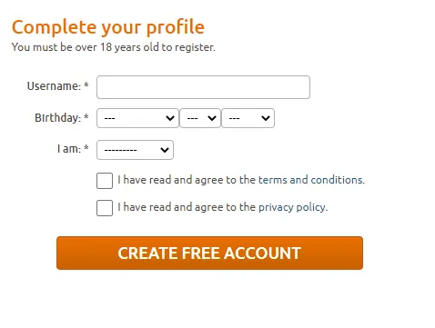Open the birthday month dropdown
Viewport: 435px width, 328px height.
click(x=137, y=118)
